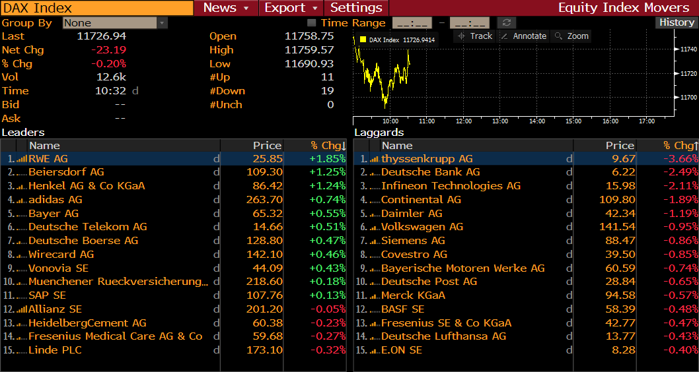Viewport: 699px width, 372px height.
Task: Sort Leaders by the % Chg column
Action: pyautogui.click(x=314, y=146)
